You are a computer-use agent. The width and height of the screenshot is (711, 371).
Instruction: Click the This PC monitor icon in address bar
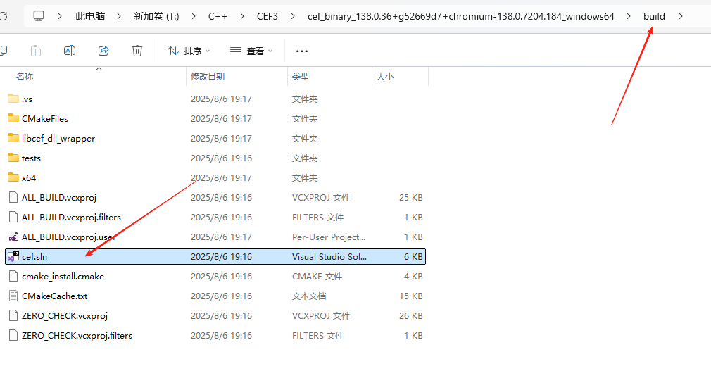pos(39,16)
